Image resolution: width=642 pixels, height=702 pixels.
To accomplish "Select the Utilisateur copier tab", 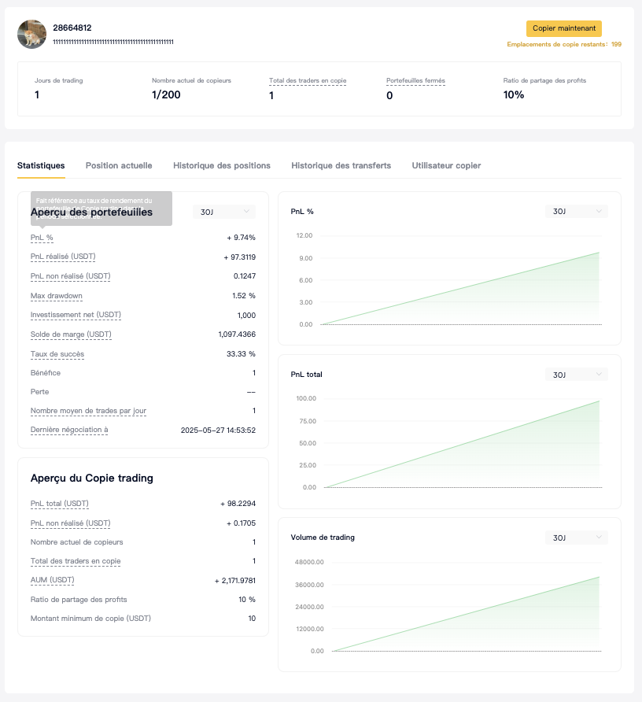I will (446, 166).
